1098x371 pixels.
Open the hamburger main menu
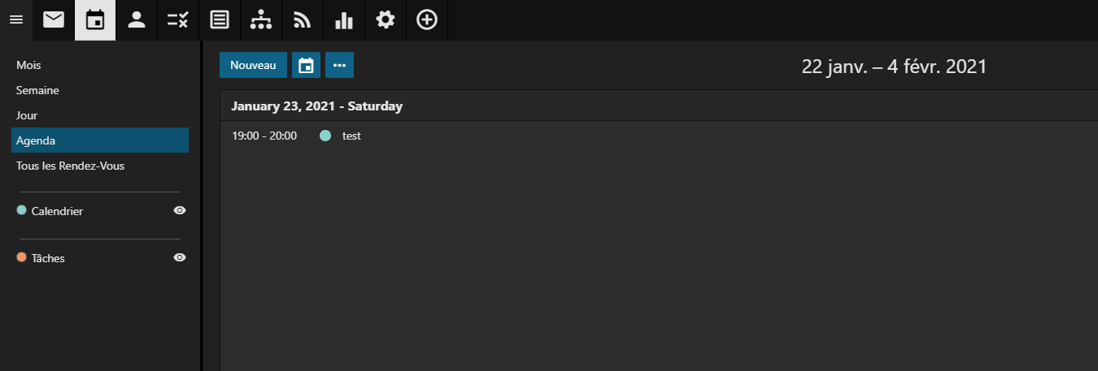click(15, 20)
